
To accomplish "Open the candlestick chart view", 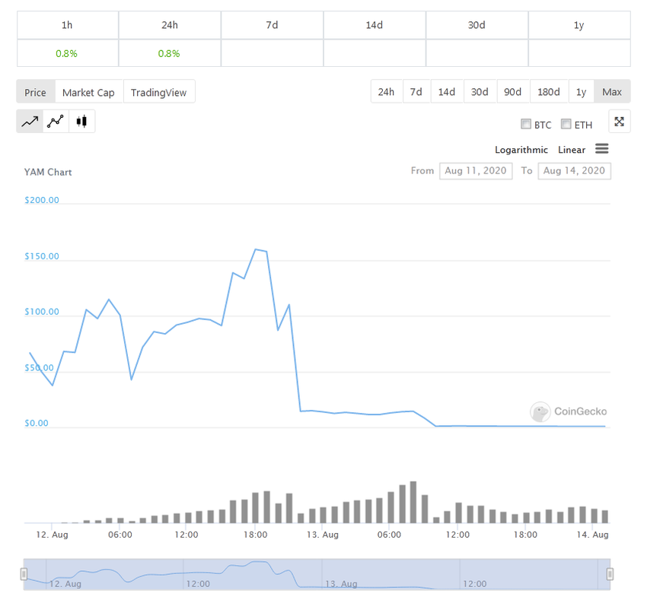I will point(81,120).
